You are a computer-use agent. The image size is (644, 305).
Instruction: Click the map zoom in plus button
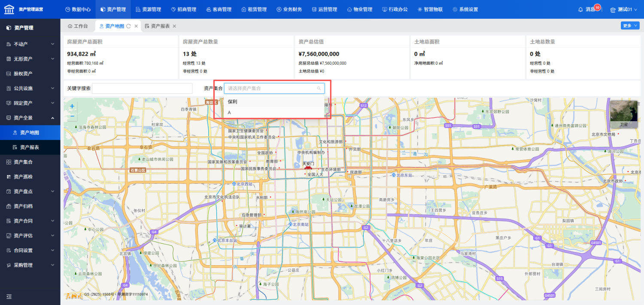tap(72, 107)
